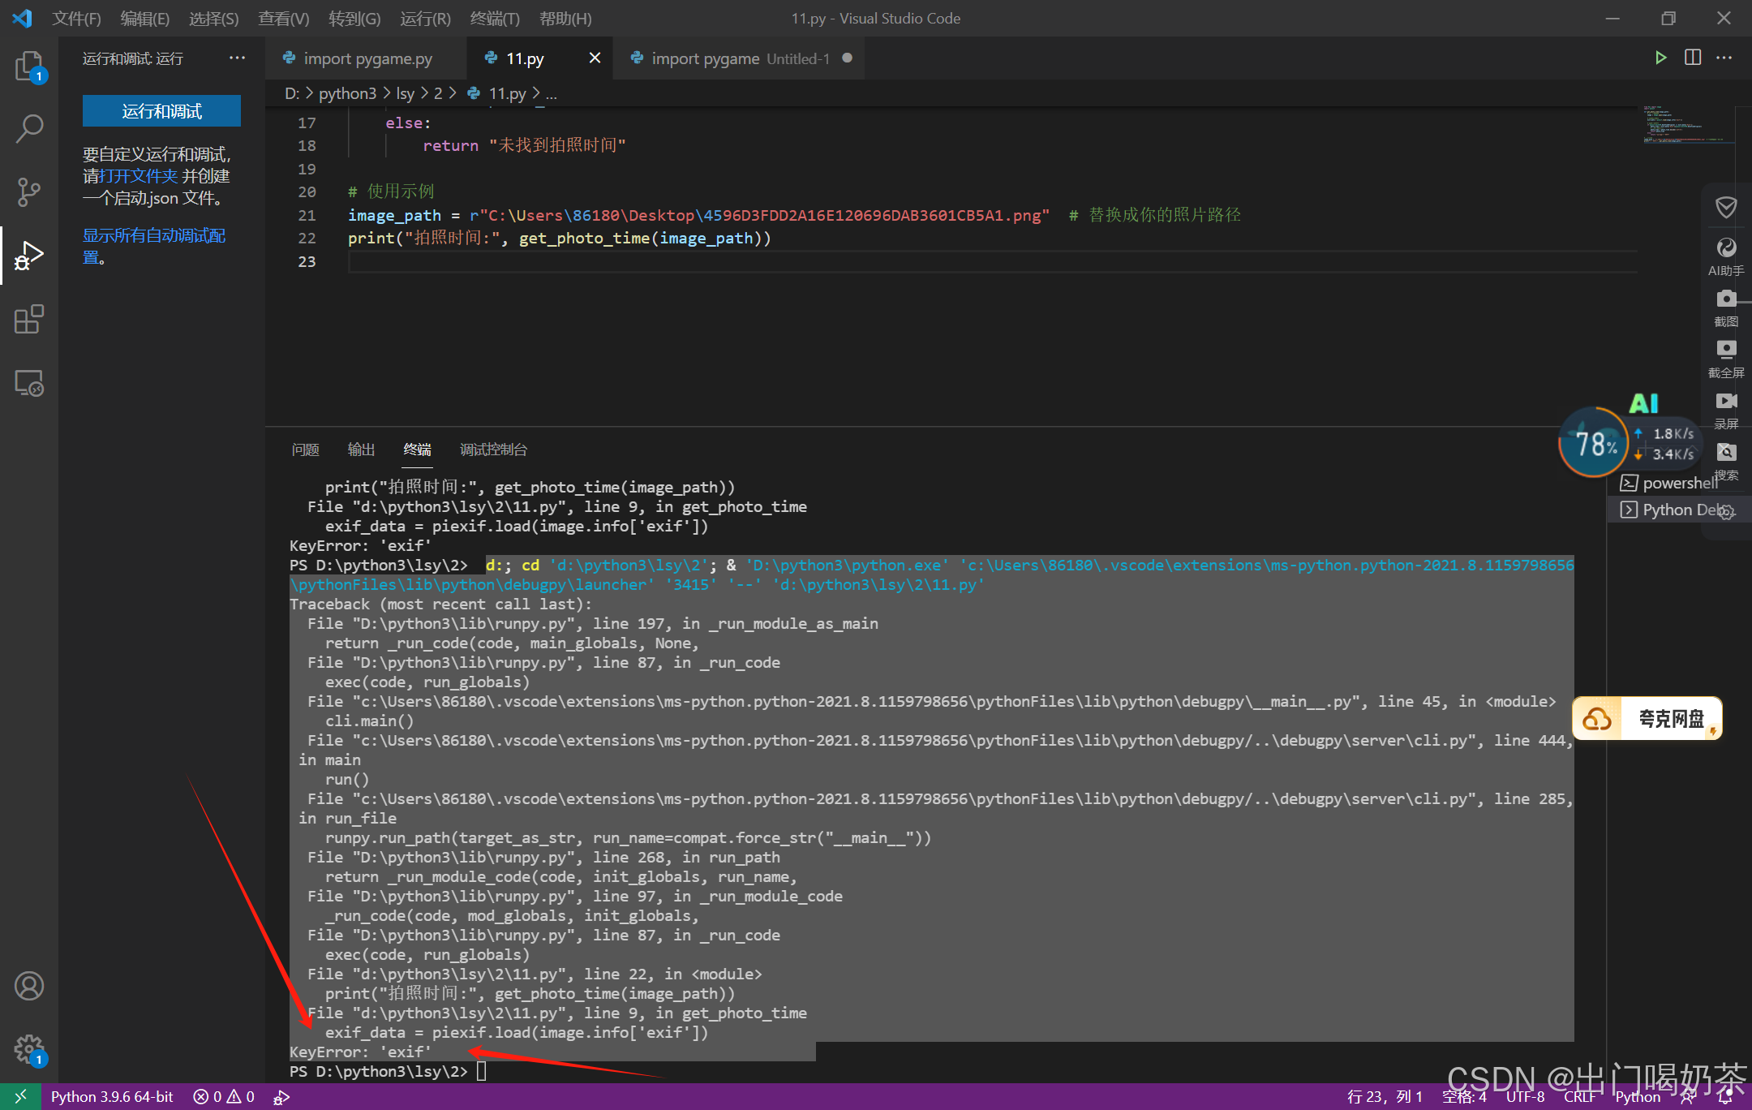Close the 11.py editor tab

[595, 58]
